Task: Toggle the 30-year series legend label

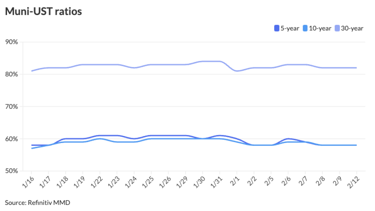Action: [352, 28]
